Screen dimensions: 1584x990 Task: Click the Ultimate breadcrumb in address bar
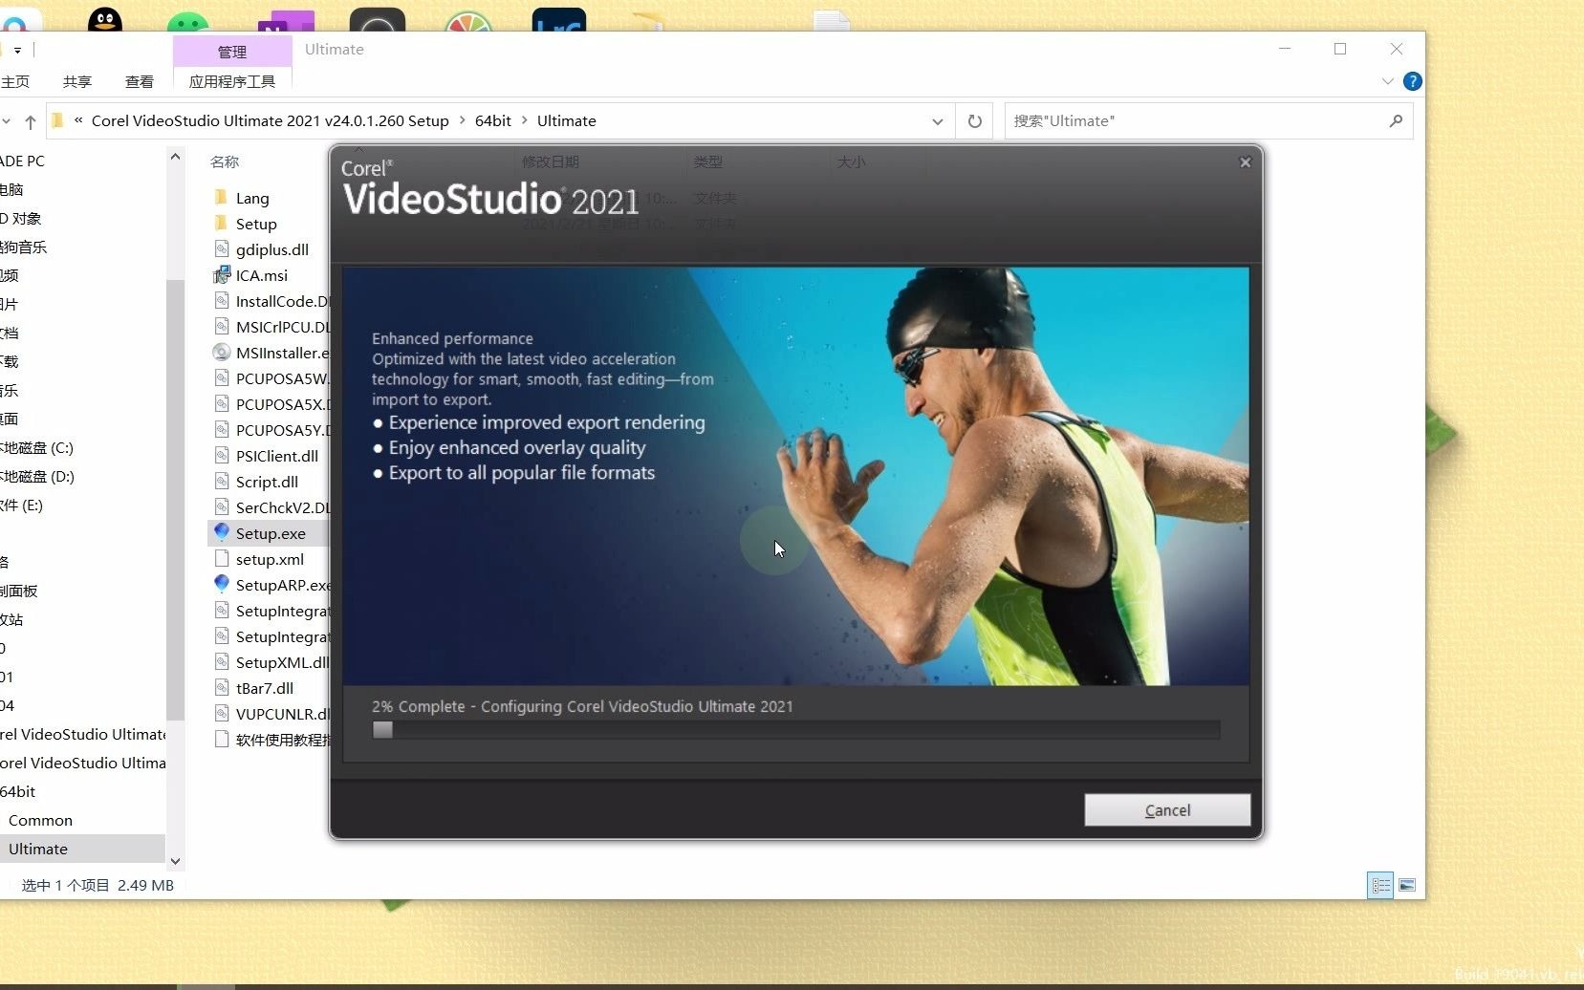(x=567, y=120)
